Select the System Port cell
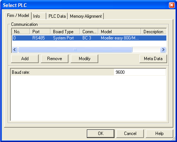177x142 pixels. 63,38
